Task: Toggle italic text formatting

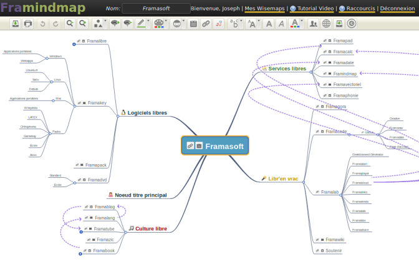Action: [281, 24]
